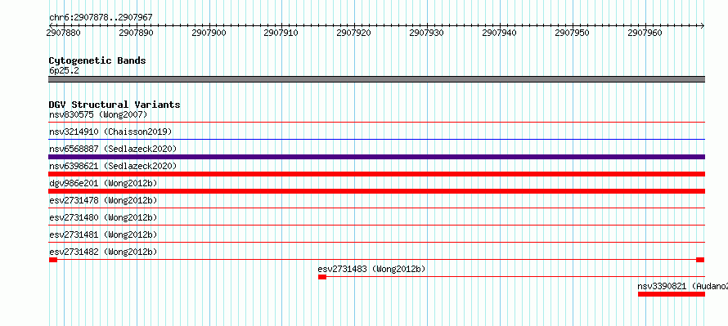Viewport: 728px width, 326px height.
Task: Click the right red block of esv2731482
Action: [700, 260]
